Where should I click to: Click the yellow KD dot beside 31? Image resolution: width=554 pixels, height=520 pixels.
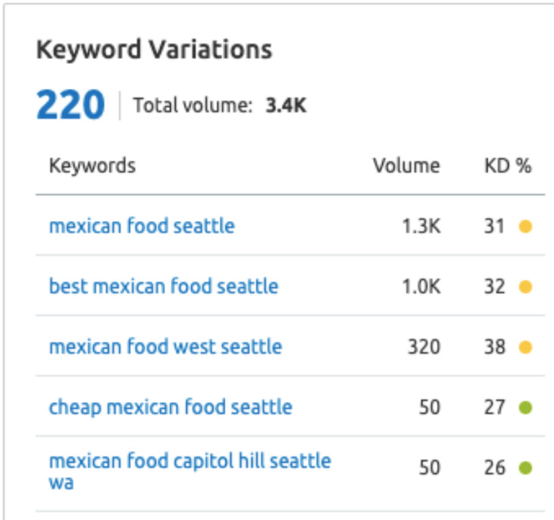coord(526,226)
